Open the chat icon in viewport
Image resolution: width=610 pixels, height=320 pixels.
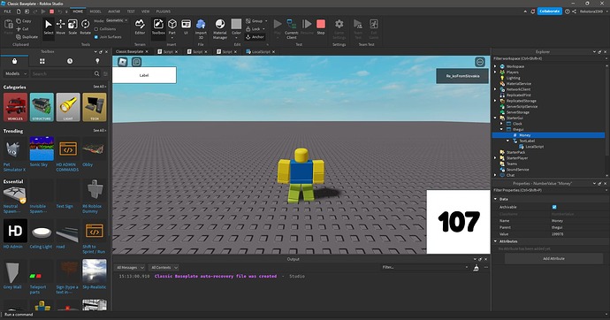[136, 62]
